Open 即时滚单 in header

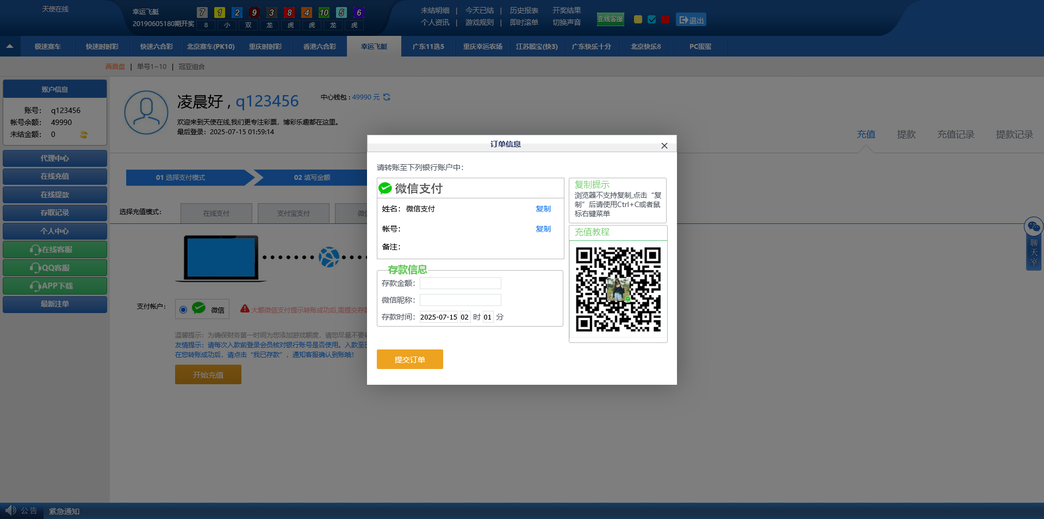tap(524, 22)
